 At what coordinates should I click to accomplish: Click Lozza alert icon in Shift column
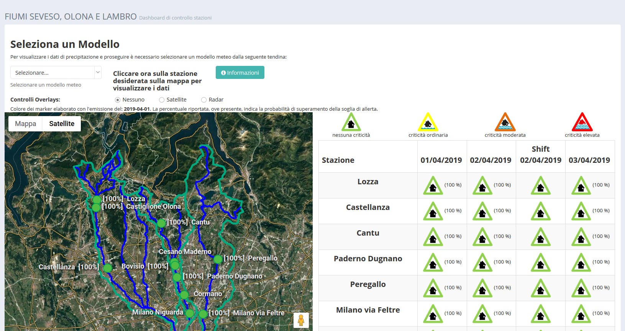pos(541,185)
